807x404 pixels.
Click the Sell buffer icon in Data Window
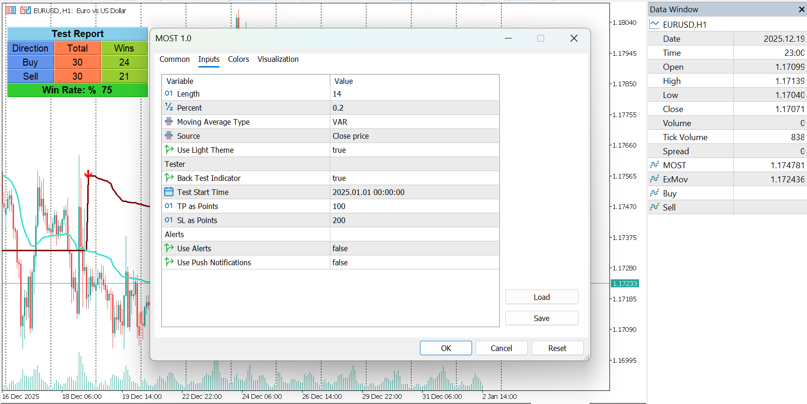coord(655,207)
